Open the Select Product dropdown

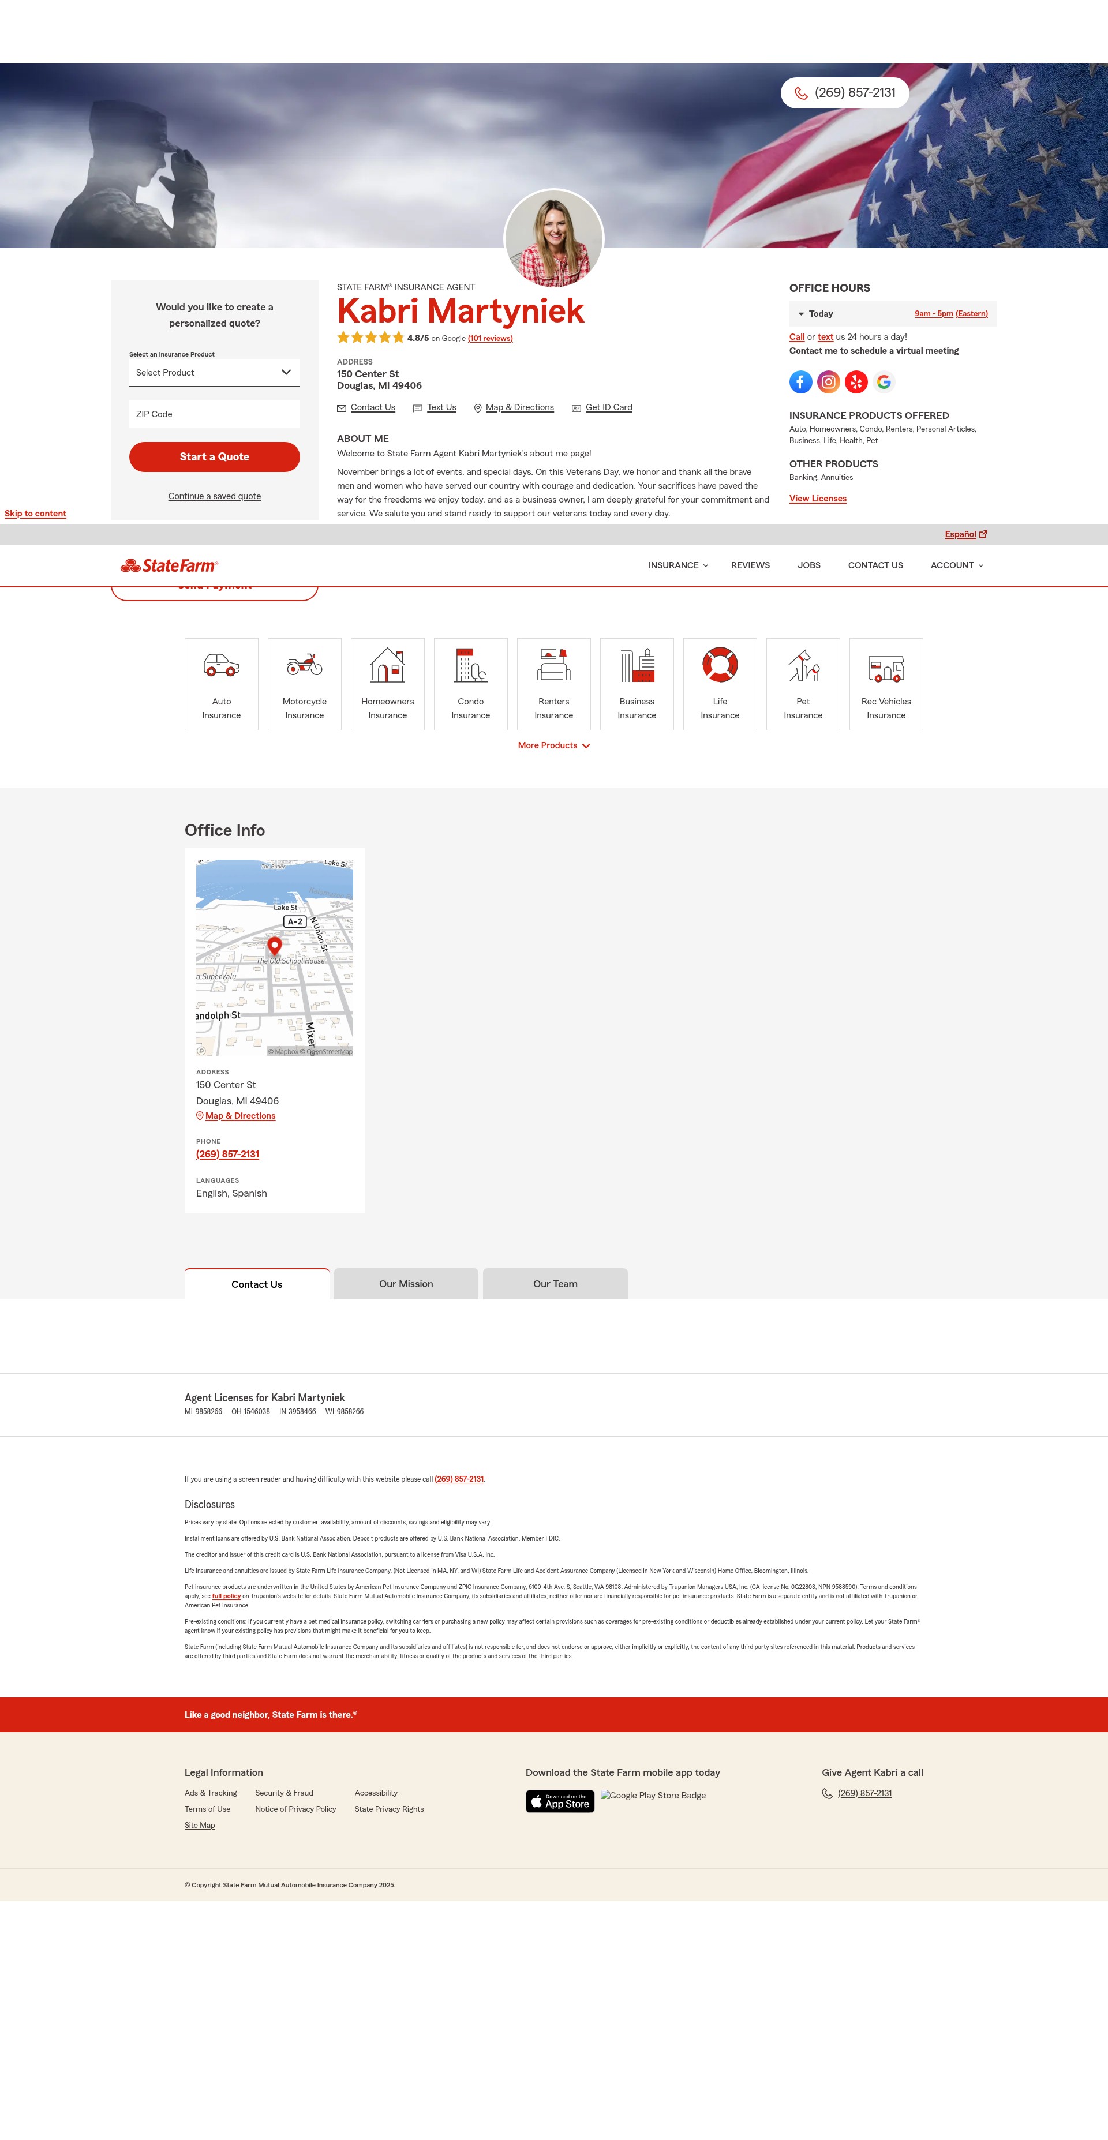click(x=215, y=372)
